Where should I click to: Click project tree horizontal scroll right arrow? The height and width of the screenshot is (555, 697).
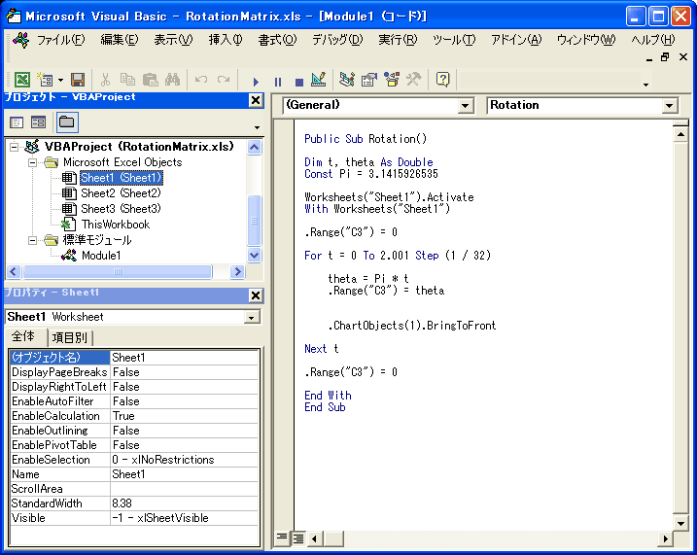(238, 271)
